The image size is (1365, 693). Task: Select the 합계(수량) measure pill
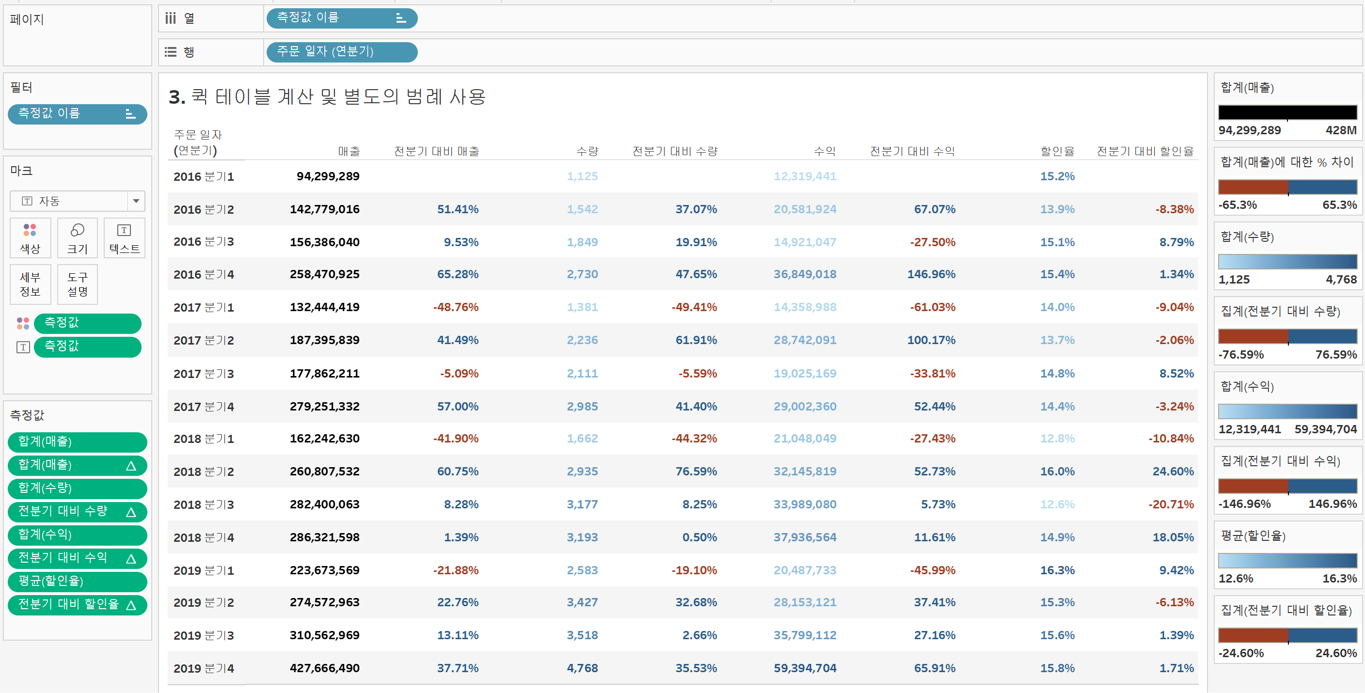(77, 488)
